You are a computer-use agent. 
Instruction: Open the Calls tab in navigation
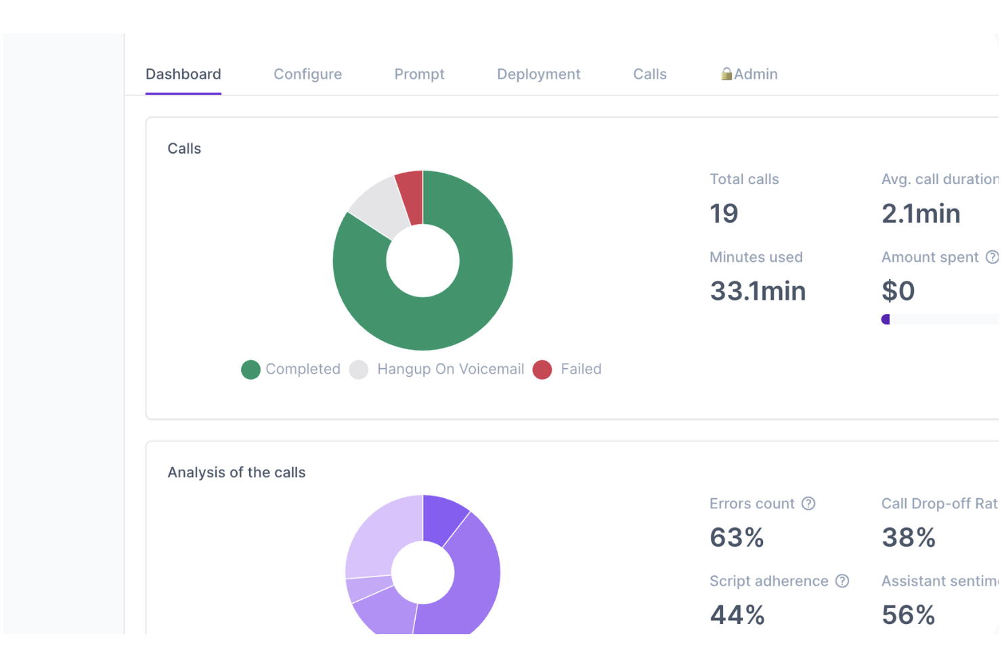(649, 74)
